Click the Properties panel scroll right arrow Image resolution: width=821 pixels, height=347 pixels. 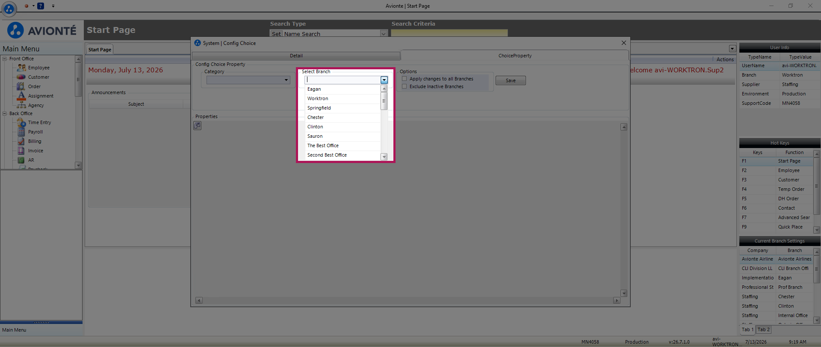[x=617, y=300]
